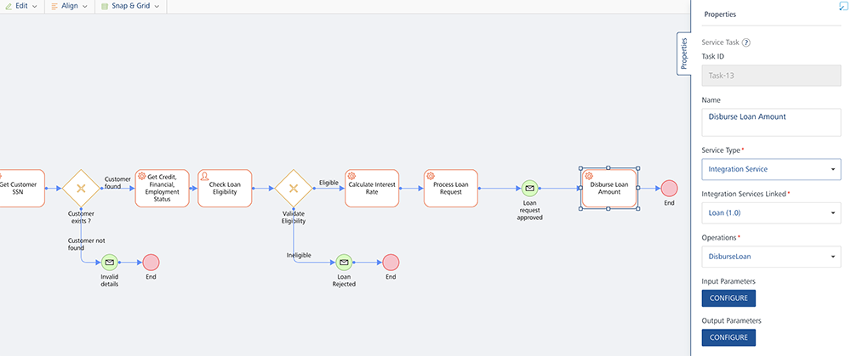Click the Invalid details message event icon
This screenshot has width=851, height=356.
click(108, 263)
